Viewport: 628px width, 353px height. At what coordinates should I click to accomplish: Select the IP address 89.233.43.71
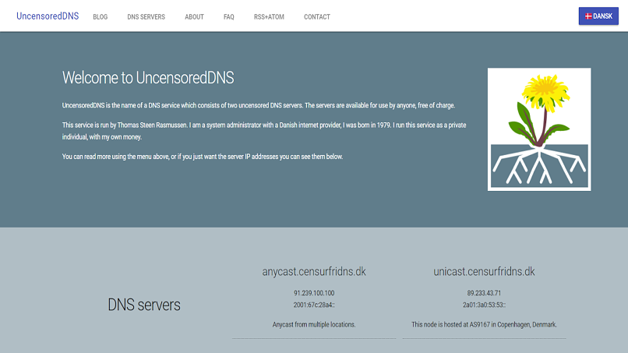tap(484, 293)
